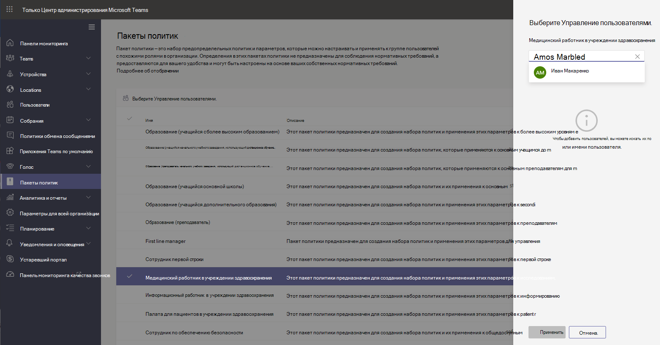The width and height of the screenshot is (660, 345).
Task: Clear the Amos Marbled search with X
Action: tap(637, 57)
